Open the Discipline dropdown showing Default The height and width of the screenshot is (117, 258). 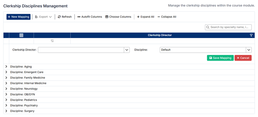pos(249,50)
